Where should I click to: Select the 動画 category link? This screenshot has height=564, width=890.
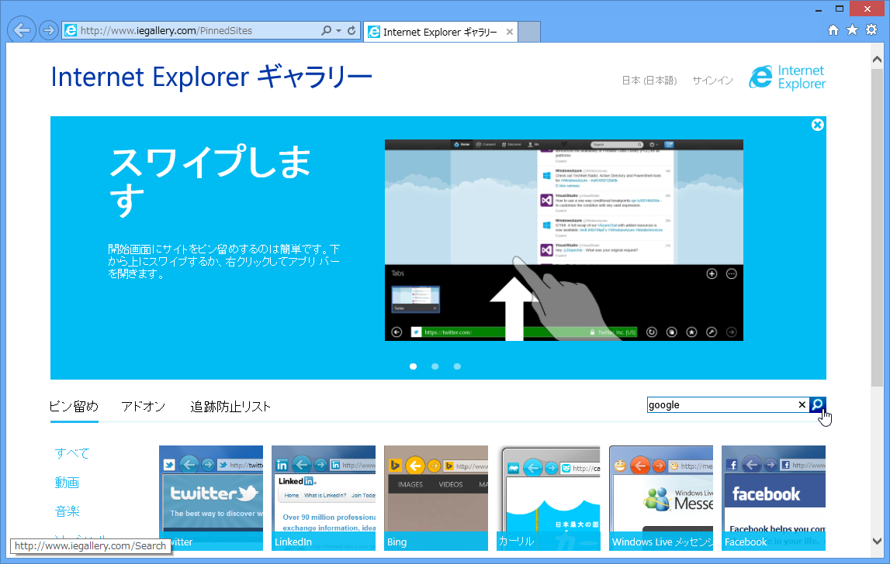tap(67, 483)
